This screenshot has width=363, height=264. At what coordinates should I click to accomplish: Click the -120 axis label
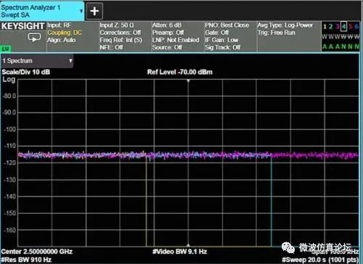click(10, 163)
